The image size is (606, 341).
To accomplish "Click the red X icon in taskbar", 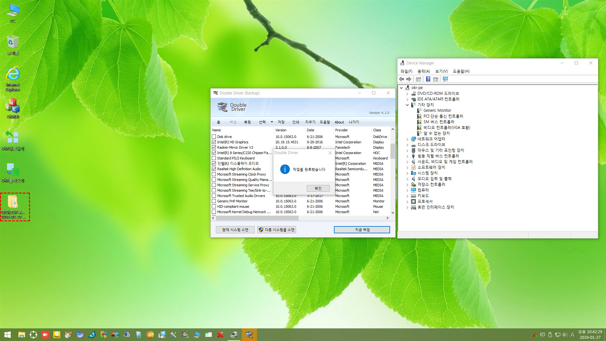I will [220, 335].
